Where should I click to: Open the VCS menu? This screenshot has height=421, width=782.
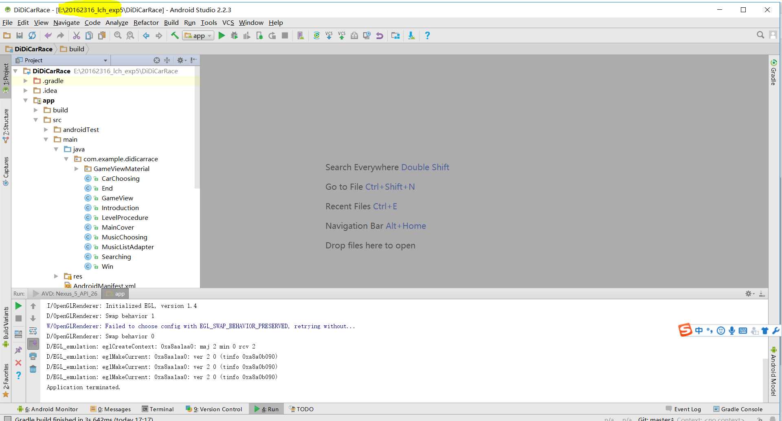(x=228, y=22)
